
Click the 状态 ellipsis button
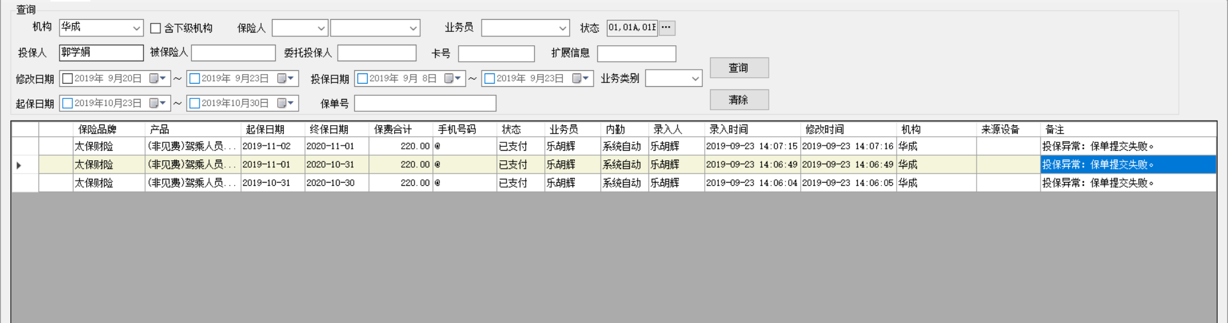(x=666, y=27)
